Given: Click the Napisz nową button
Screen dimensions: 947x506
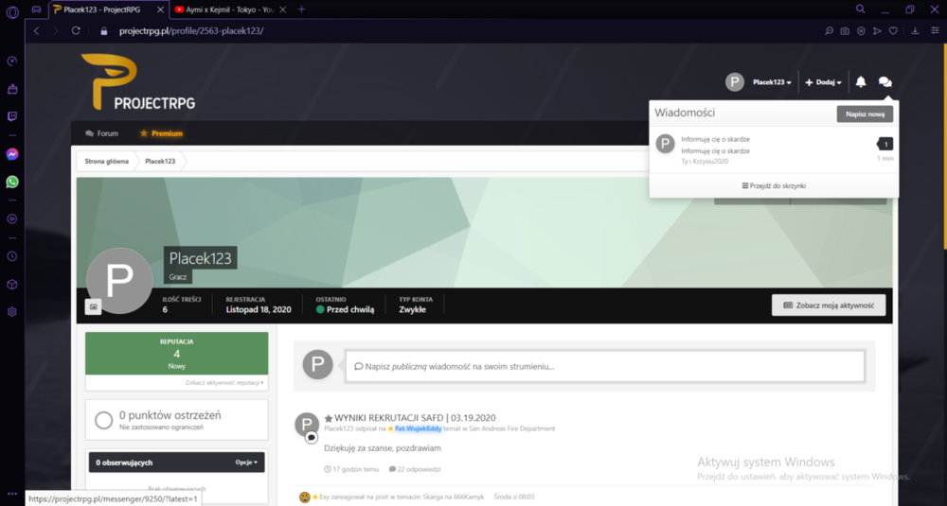Looking at the screenshot, I should point(865,114).
